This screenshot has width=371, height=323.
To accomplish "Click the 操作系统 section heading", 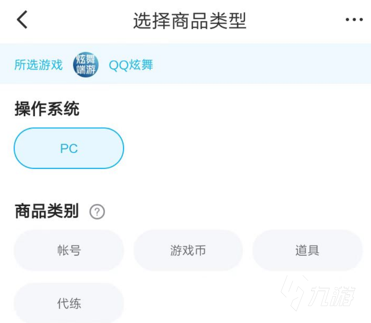I will (x=47, y=109).
